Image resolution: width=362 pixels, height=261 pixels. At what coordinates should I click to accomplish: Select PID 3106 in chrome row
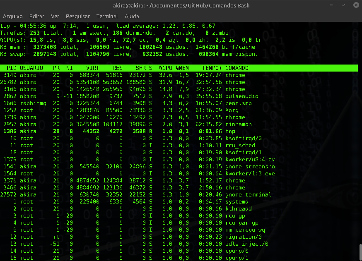[x=10, y=89]
